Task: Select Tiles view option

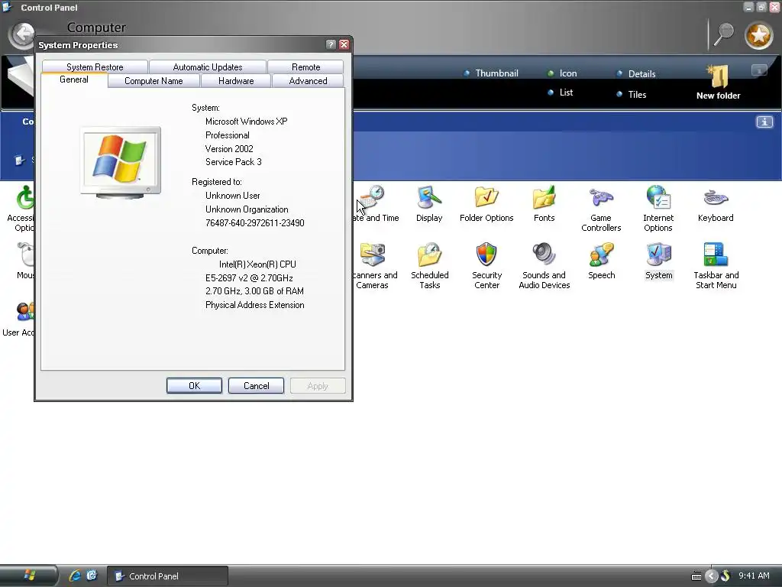Action: pyautogui.click(x=631, y=94)
